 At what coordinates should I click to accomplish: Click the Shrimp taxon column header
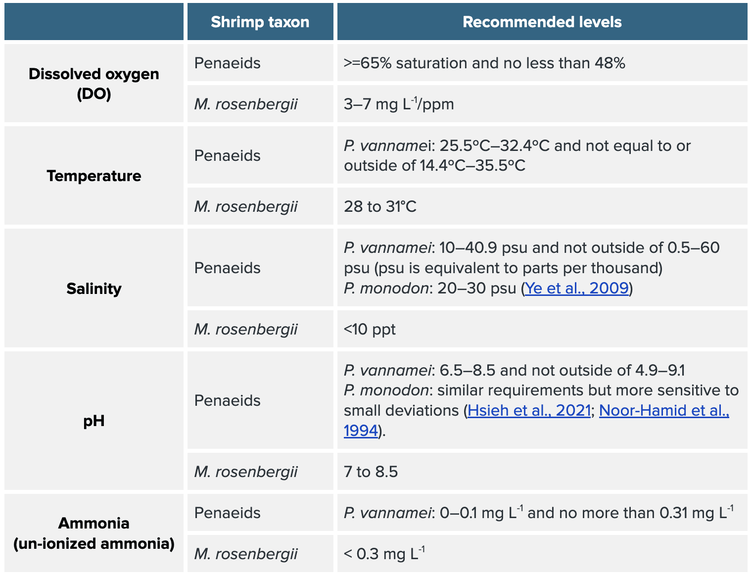(x=260, y=22)
